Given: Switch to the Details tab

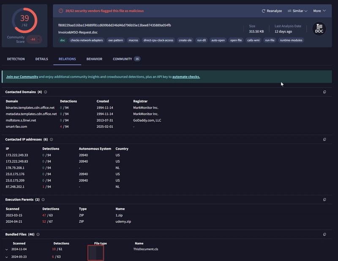Looking at the screenshot, I should point(41,59).
